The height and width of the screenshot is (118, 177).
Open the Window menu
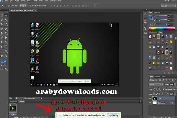tap(53, 1)
